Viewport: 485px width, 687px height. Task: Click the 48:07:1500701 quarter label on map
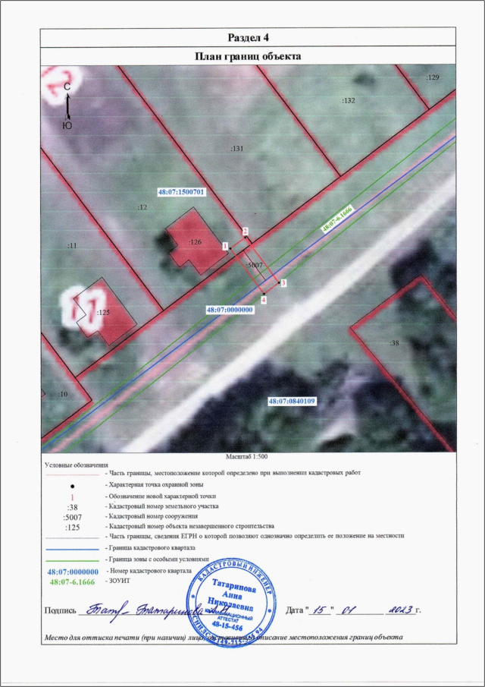coord(182,193)
